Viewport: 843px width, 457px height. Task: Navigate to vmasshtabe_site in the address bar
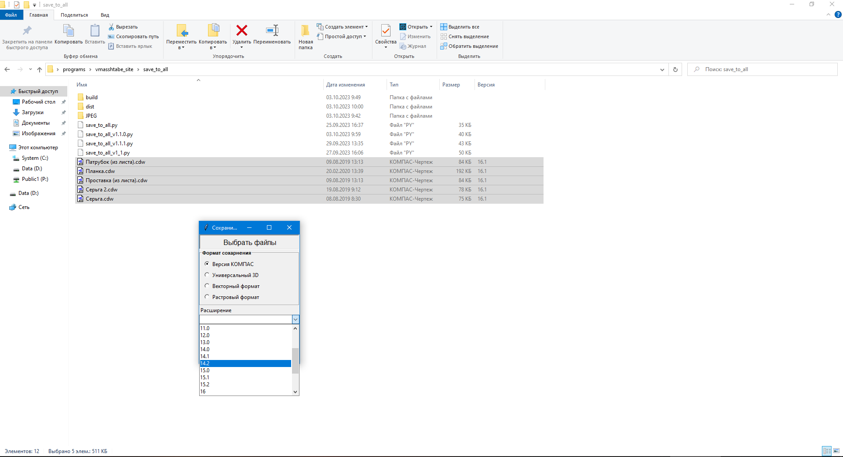coord(114,69)
